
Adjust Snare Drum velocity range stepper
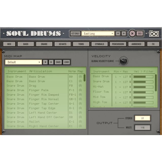pos(130,82)
